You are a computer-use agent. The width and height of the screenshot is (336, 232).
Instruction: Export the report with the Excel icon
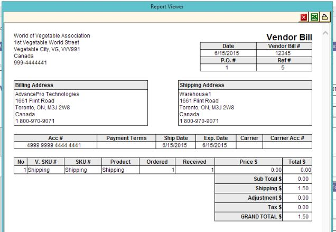[x=314, y=17]
